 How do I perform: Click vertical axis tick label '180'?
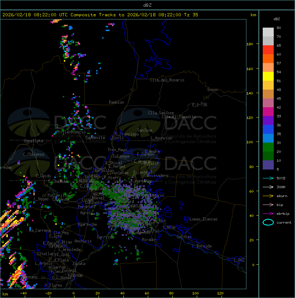click(x=250, y=44)
